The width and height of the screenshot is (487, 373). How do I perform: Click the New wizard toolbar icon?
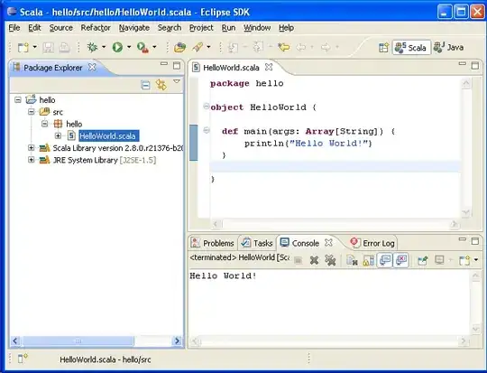[23, 48]
